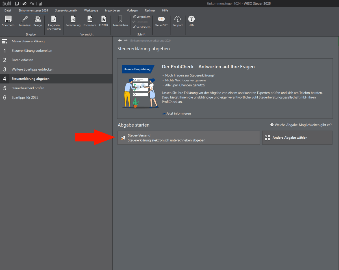Select the Einkommensteuer 2024 ribbon tab

33,10
